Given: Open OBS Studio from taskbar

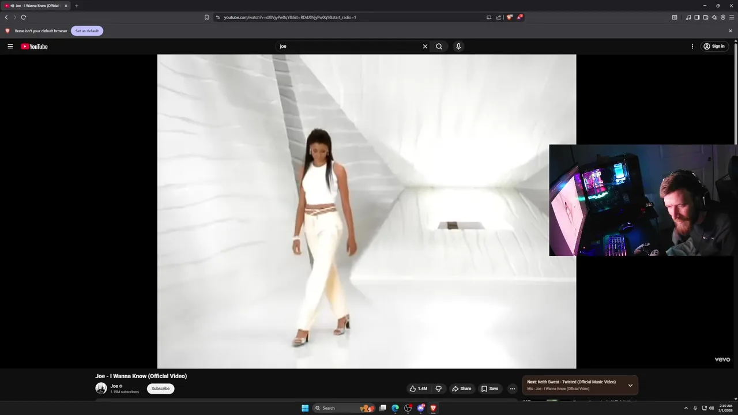Looking at the screenshot, I should 408,408.
